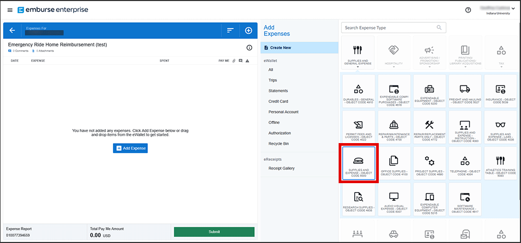Expand Supplies and General Expense category
Viewport: 521px width, 243px height.
pyautogui.click(x=357, y=55)
